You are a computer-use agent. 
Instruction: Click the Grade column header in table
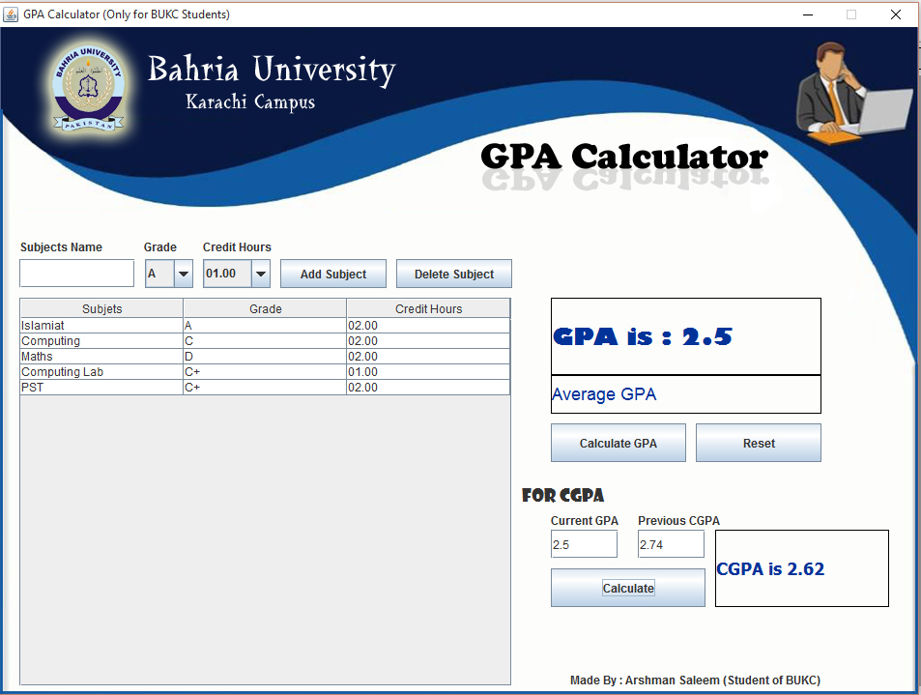(x=265, y=308)
